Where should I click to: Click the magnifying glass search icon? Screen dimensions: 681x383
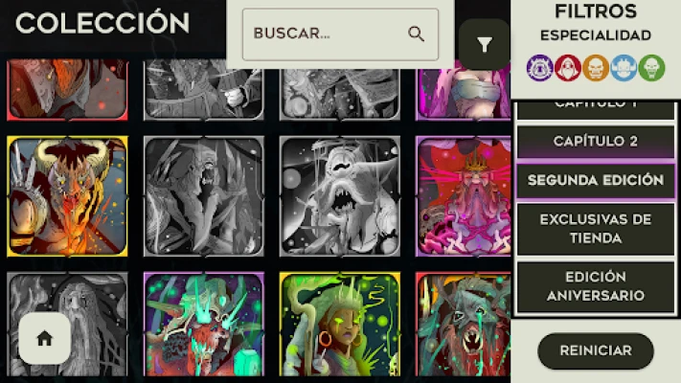pyautogui.click(x=416, y=34)
